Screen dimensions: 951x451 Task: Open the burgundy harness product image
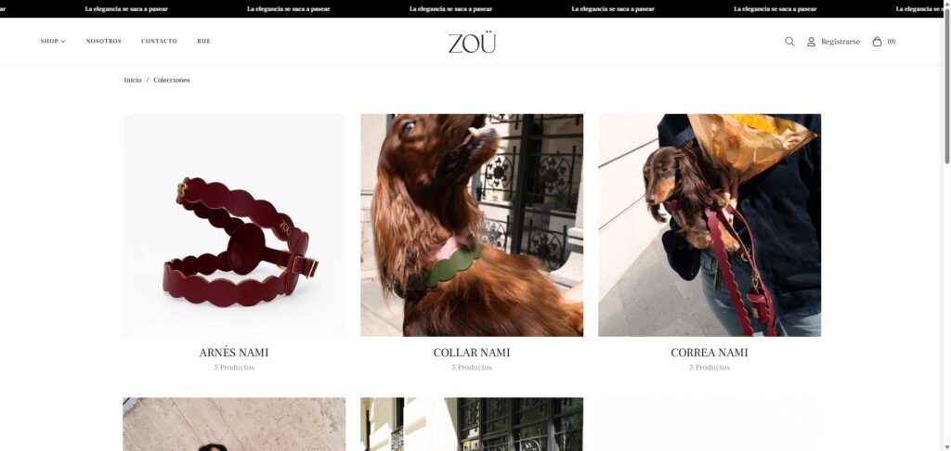tap(234, 225)
